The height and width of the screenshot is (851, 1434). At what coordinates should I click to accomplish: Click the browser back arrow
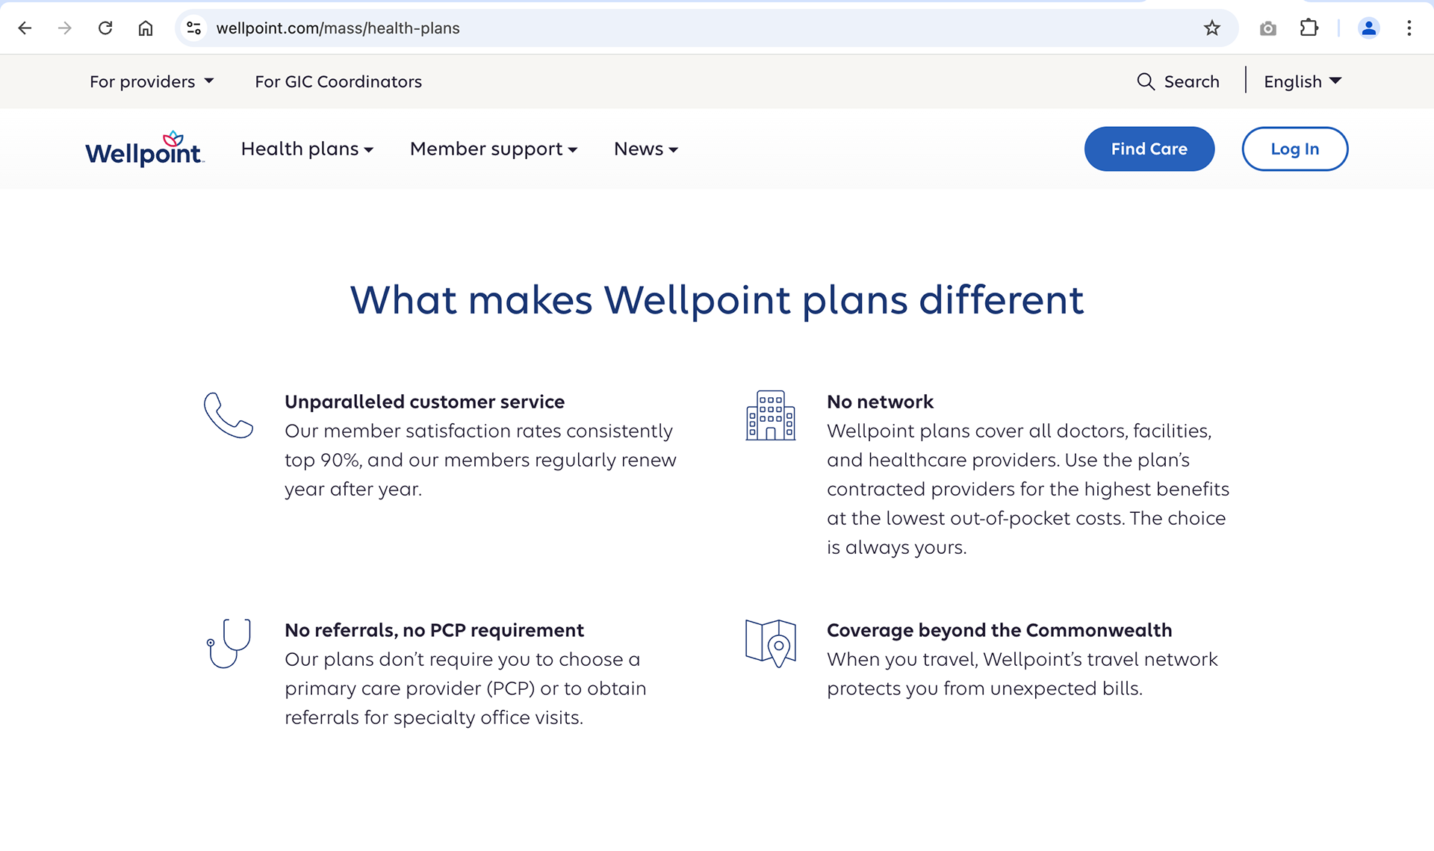(25, 28)
